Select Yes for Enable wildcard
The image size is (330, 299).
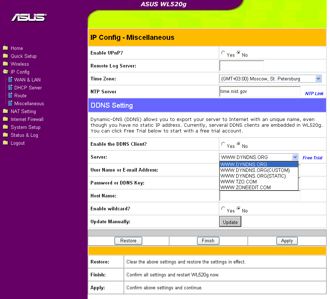223,208
